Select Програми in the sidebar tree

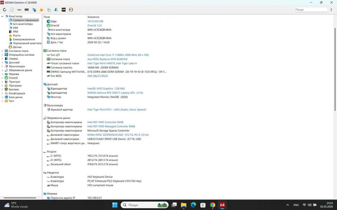[x=15, y=86]
